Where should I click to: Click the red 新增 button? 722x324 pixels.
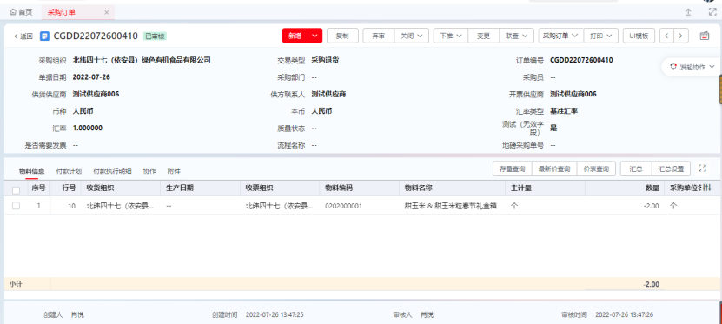(295, 36)
